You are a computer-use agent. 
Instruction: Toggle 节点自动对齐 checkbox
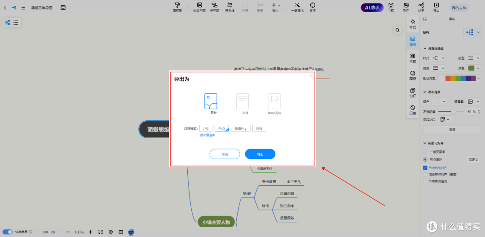point(425,168)
